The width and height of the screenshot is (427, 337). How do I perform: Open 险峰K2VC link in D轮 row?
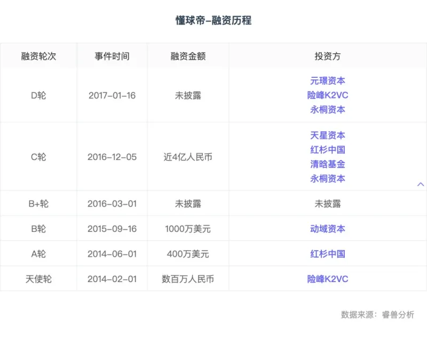[328, 95]
